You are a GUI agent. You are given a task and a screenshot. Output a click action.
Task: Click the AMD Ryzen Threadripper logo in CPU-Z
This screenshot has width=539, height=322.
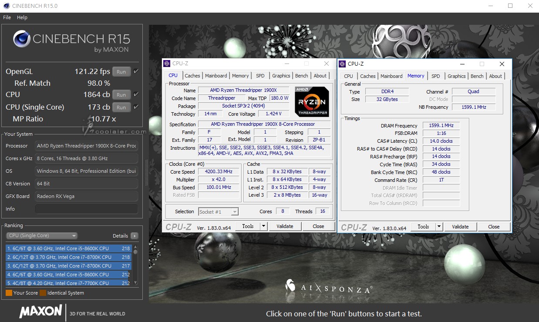[312, 102]
